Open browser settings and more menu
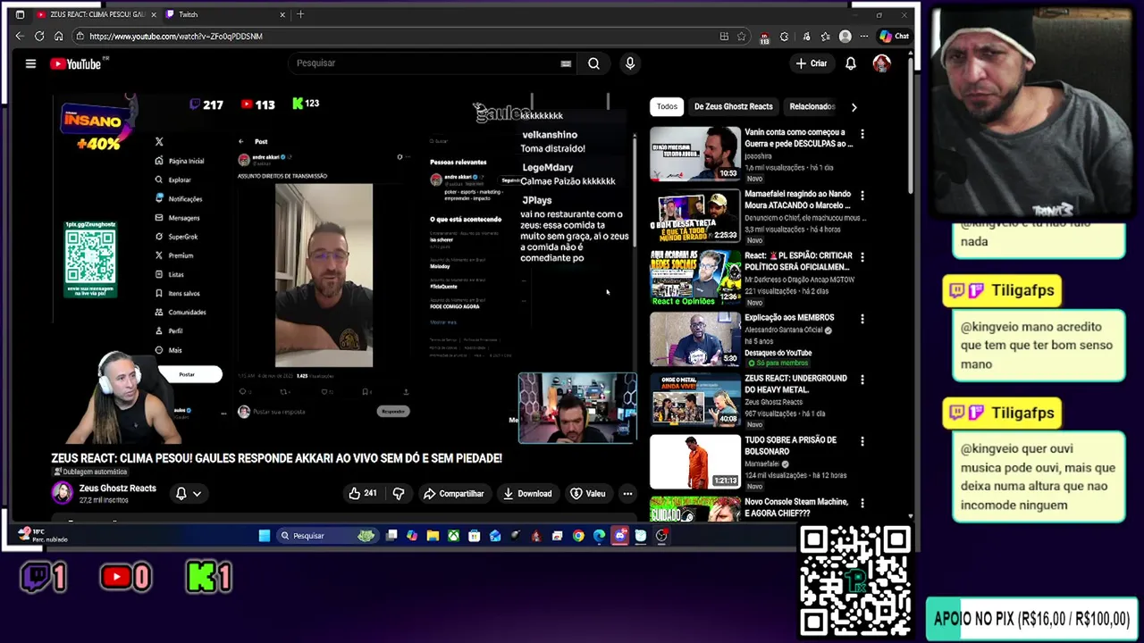Image resolution: width=1144 pixels, height=643 pixels. click(863, 36)
